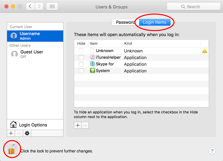Click the Login Options house icon

click(13, 125)
